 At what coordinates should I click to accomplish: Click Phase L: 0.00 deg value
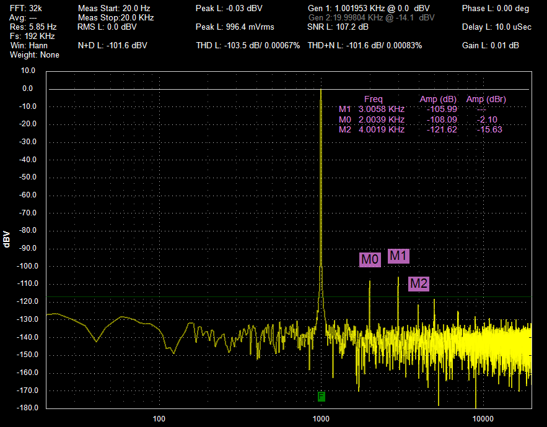coord(496,9)
